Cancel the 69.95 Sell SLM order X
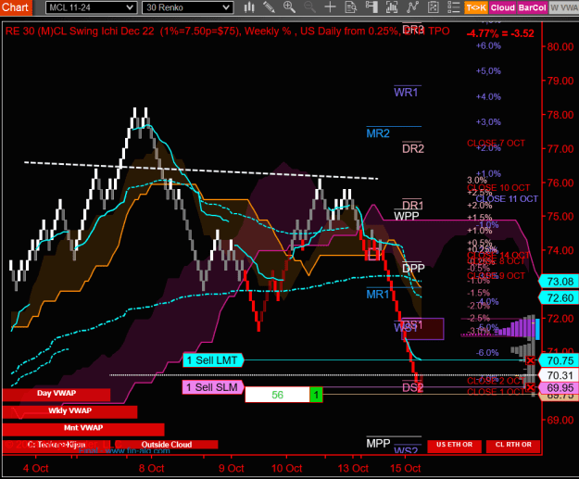 530,388
